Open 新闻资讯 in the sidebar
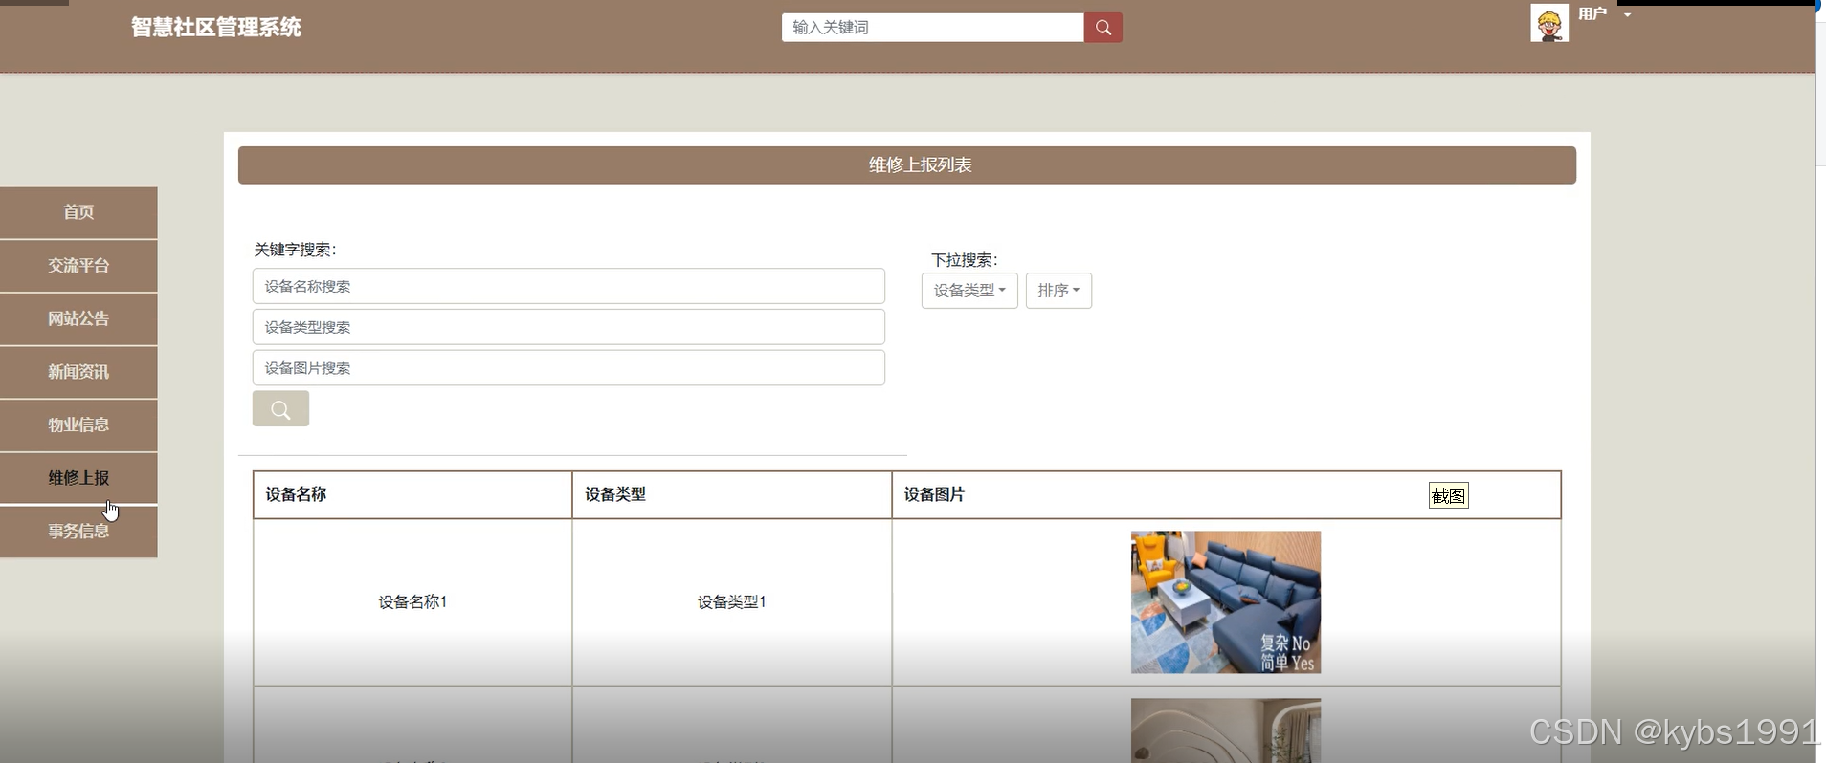1826x763 pixels. tap(78, 372)
